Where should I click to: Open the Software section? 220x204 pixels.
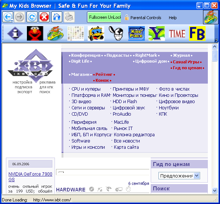click(81, 141)
